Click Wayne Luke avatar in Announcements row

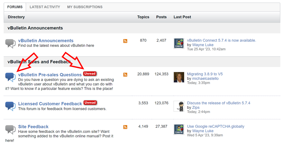click(179, 43)
